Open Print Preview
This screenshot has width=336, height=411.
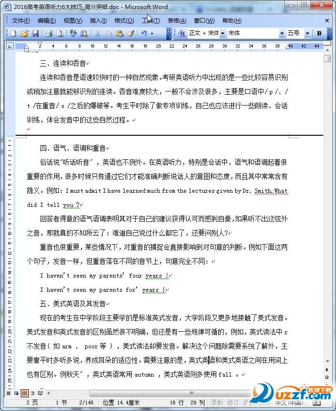coord(60,33)
